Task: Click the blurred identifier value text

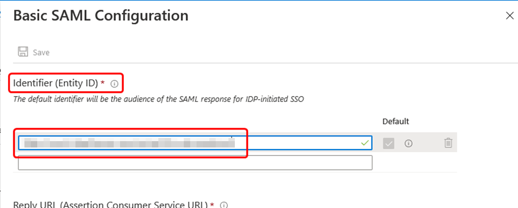Action: click(129, 144)
